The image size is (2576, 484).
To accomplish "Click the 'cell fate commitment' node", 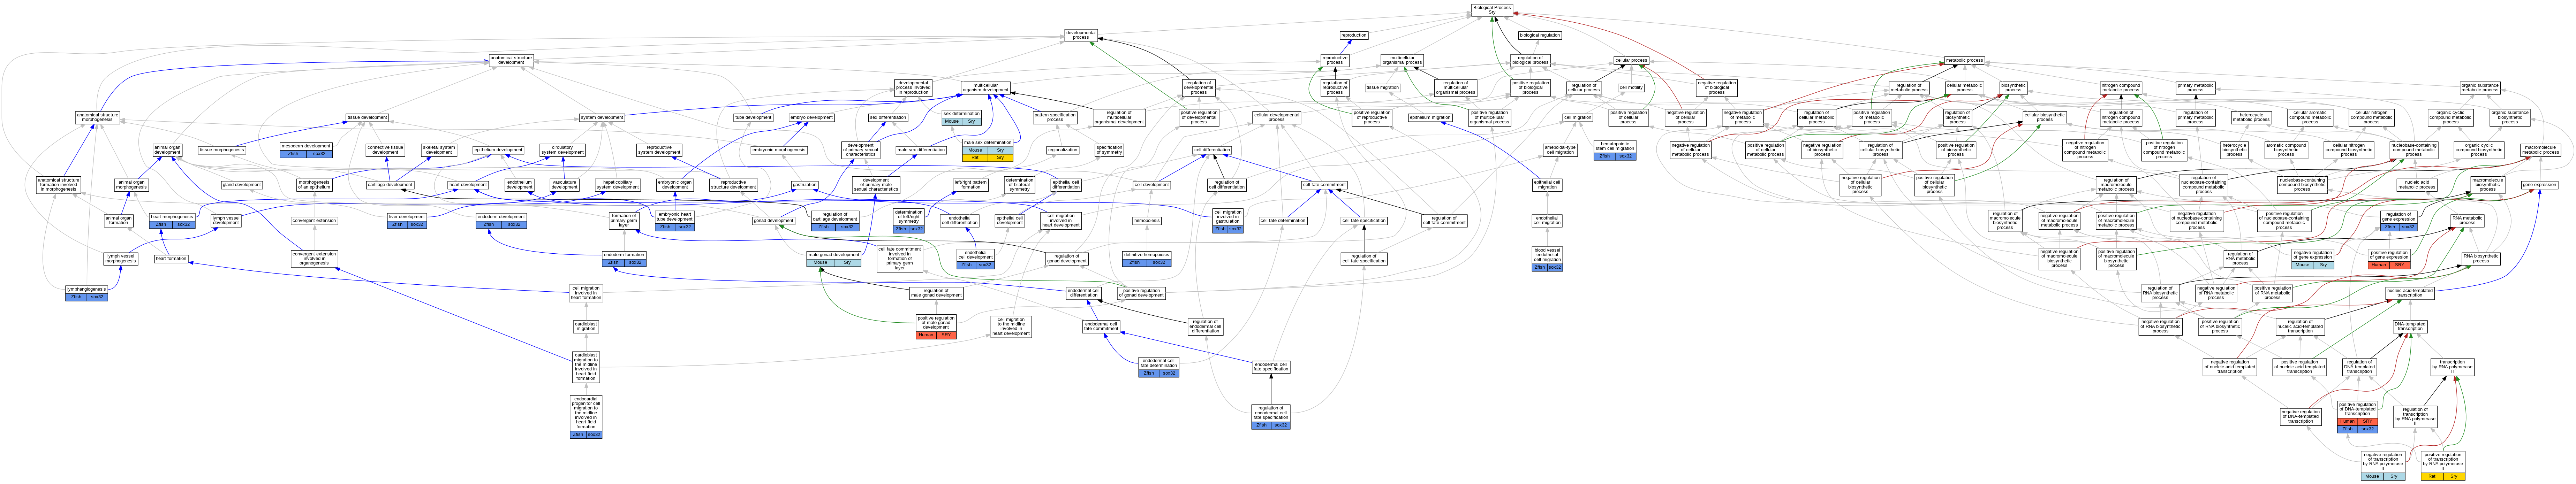I will pos(1324,185).
